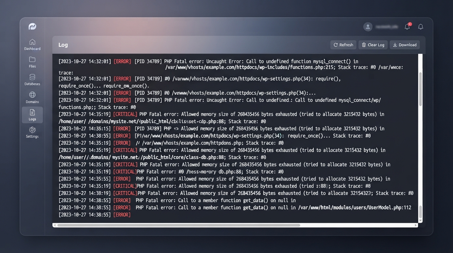Click the line ending "wp-settings.php(34):..."
Screen dimensions: 453x253
[187, 93]
